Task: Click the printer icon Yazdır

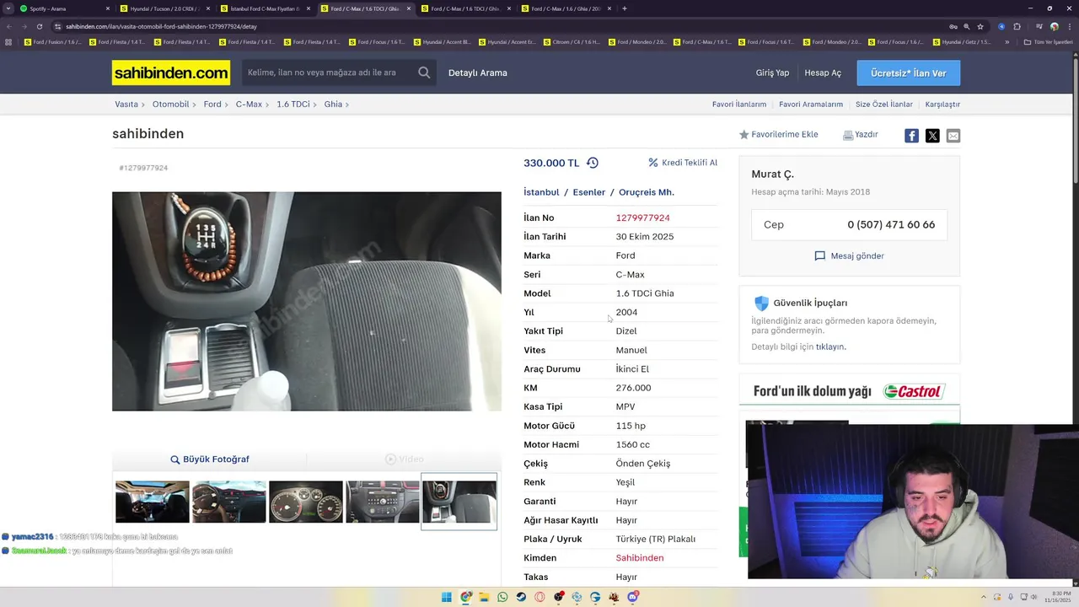Action: click(848, 135)
